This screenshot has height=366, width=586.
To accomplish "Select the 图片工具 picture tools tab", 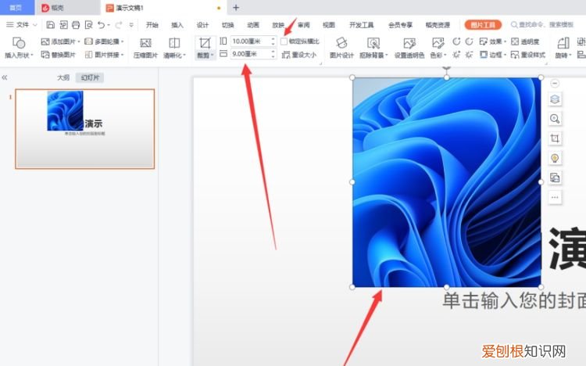I will click(483, 25).
